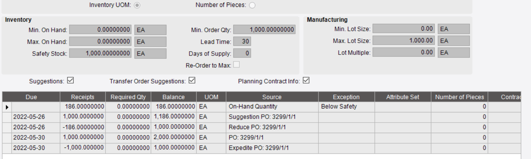531x159 pixels.
Task: Sort grid by the Due column header
Action: pyautogui.click(x=31, y=97)
